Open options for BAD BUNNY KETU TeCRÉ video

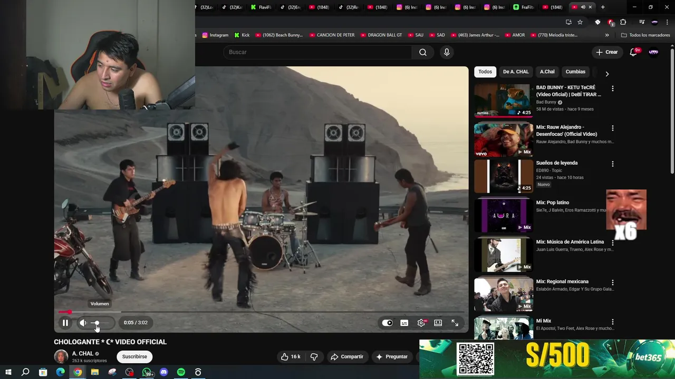(x=613, y=88)
